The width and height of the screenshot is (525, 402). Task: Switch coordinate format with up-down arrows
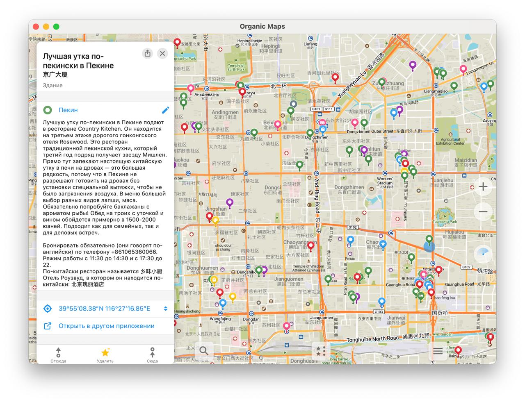tap(165, 309)
